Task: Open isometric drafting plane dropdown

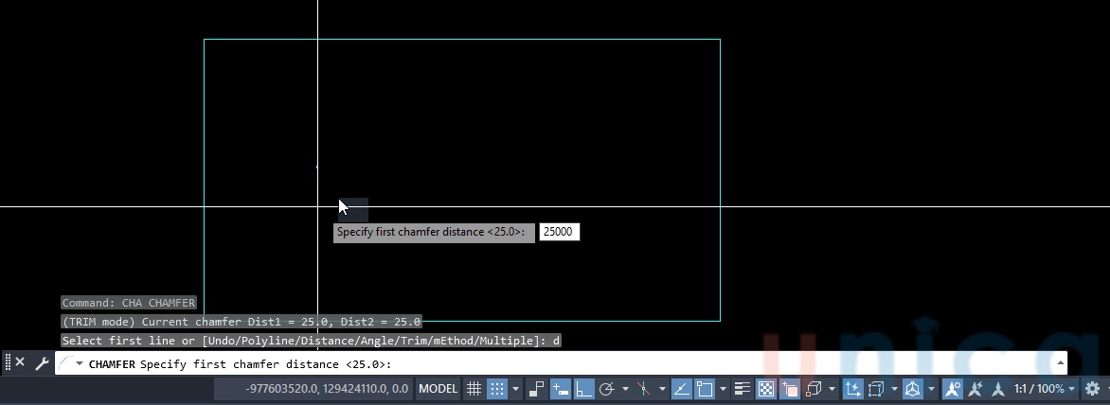Action: (x=663, y=389)
